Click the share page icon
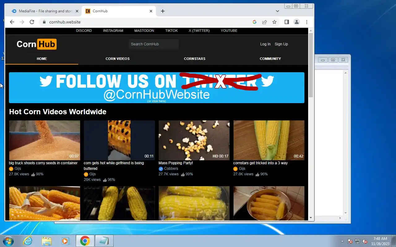Image resolution: width=396 pixels, height=247 pixels. click(x=265, y=22)
